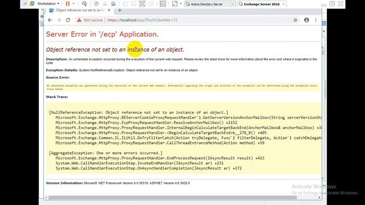Screen dimensions: 365x205
Task: Click the 'EcpProxyRequestHandler.ResolveAnchorMailbox() +2152' line
Action: pyautogui.click(x=147, y=123)
